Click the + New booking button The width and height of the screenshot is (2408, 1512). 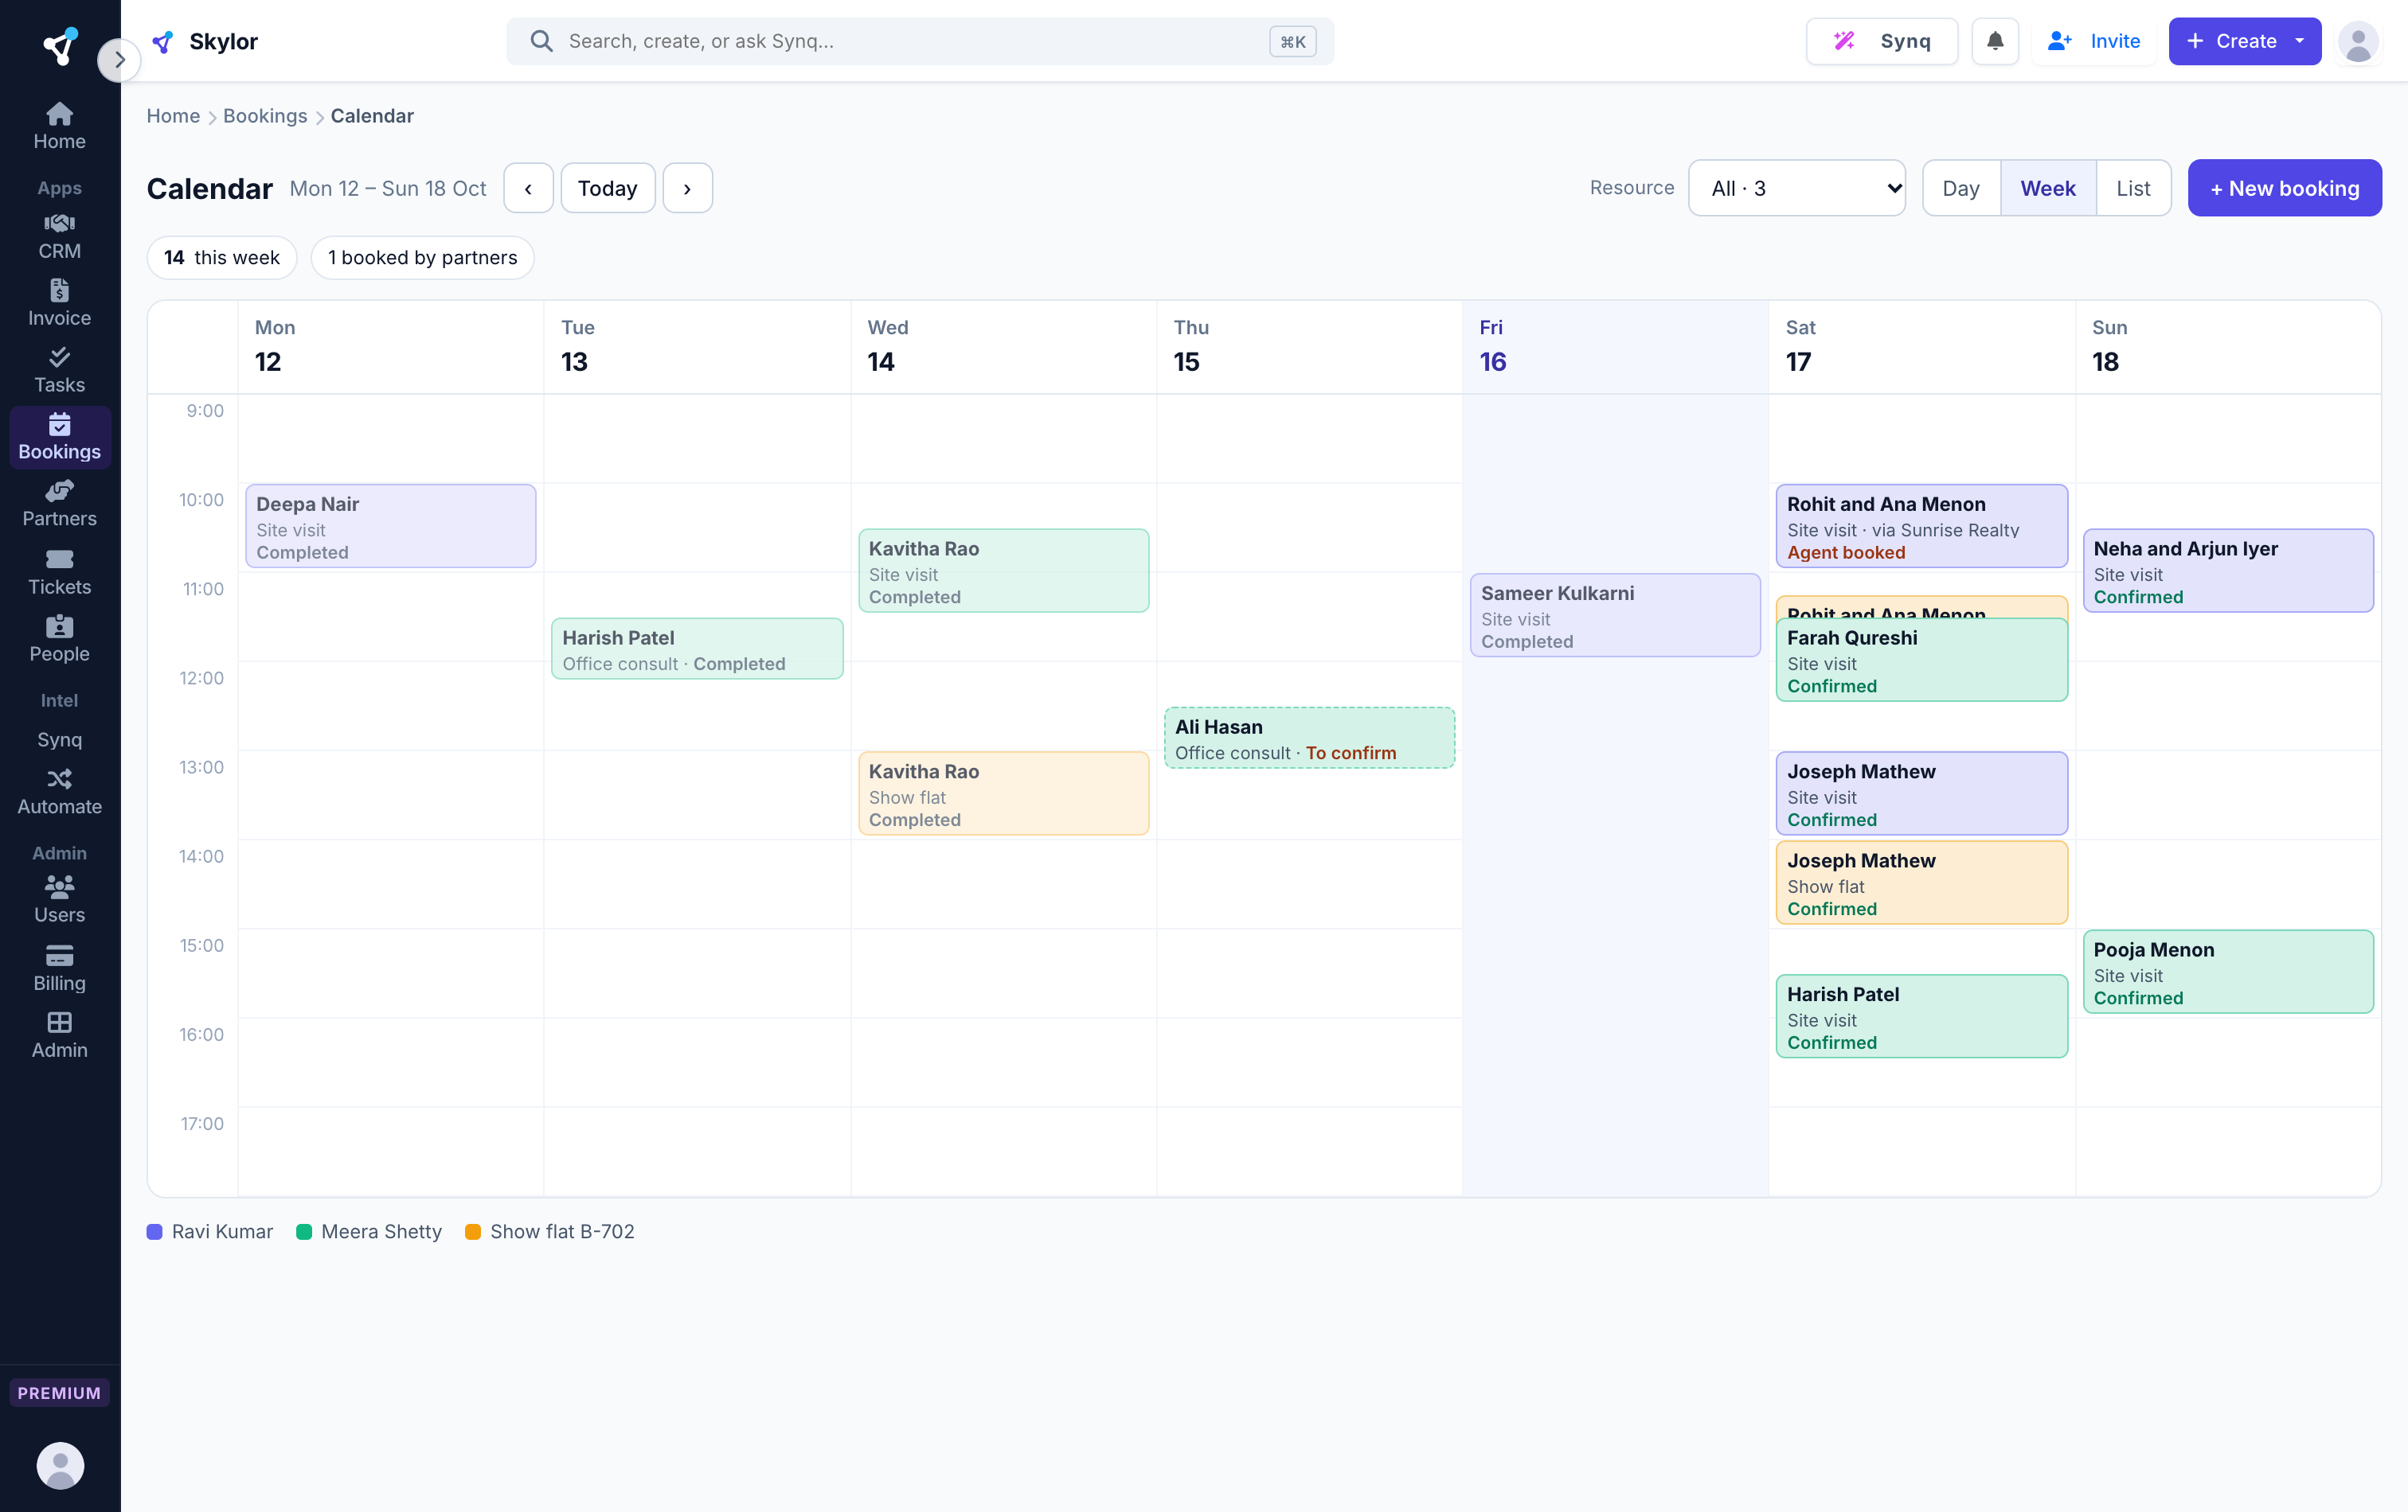tap(2284, 188)
